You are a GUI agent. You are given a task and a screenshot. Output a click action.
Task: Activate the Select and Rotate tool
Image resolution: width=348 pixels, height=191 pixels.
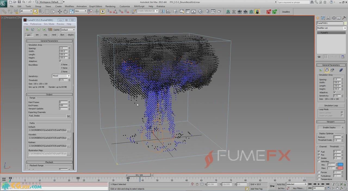66,12
